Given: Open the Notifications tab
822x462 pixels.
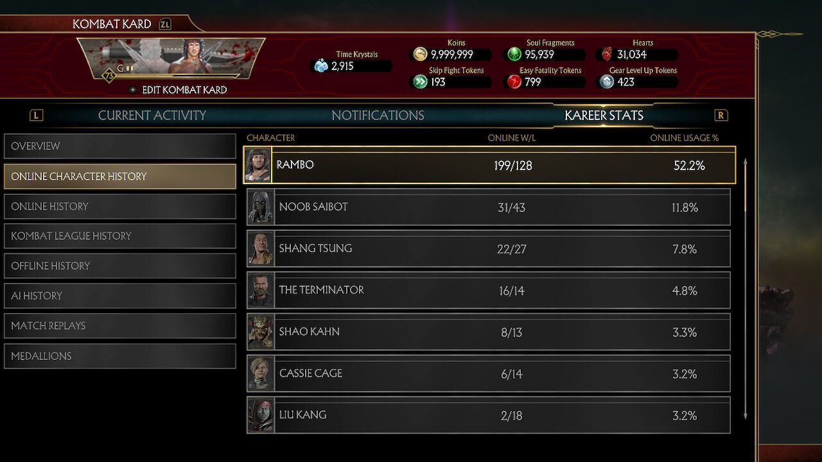Looking at the screenshot, I should pos(378,116).
